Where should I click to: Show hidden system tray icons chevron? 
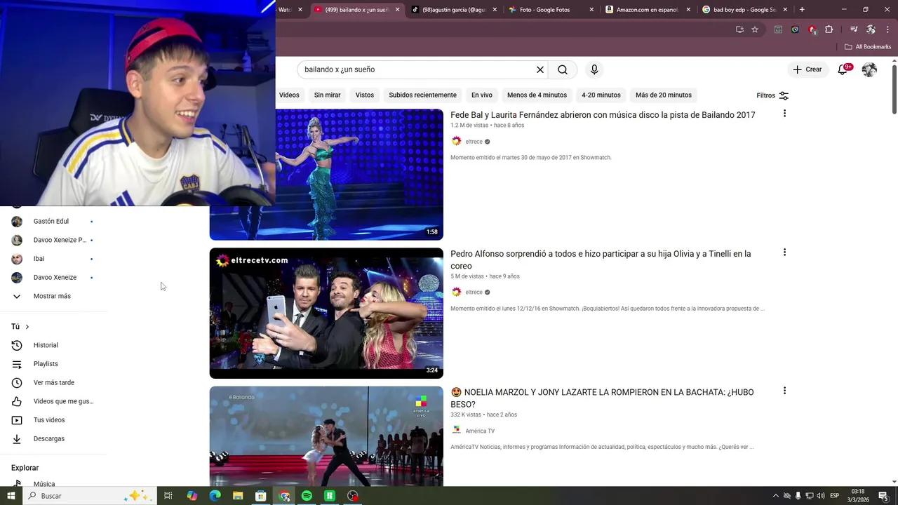pos(775,496)
